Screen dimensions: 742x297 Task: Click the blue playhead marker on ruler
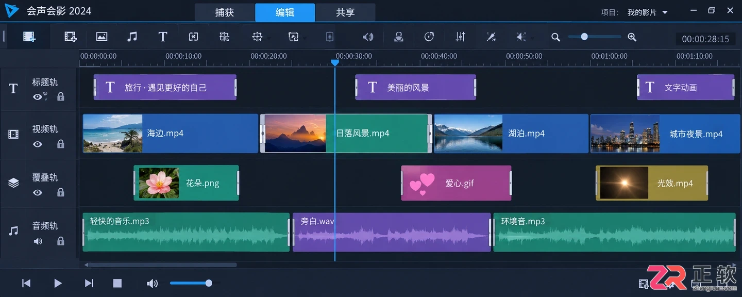(335, 62)
